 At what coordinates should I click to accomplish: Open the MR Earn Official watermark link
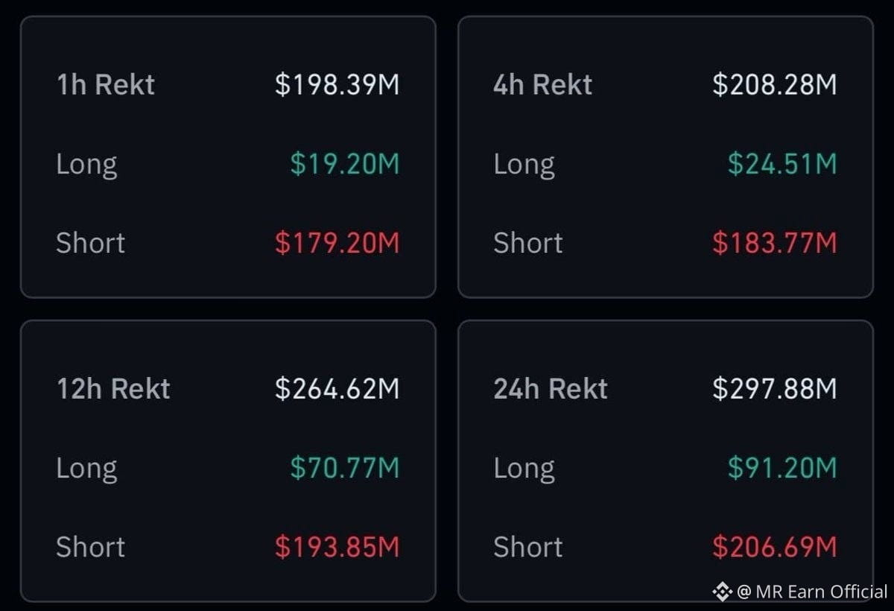click(x=812, y=592)
